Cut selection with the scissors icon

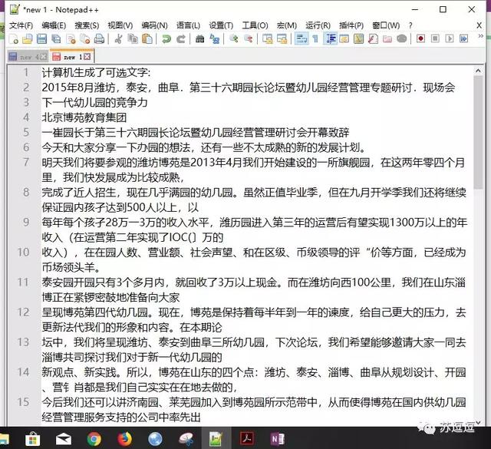pyautogui.click(x=118, y=39)
